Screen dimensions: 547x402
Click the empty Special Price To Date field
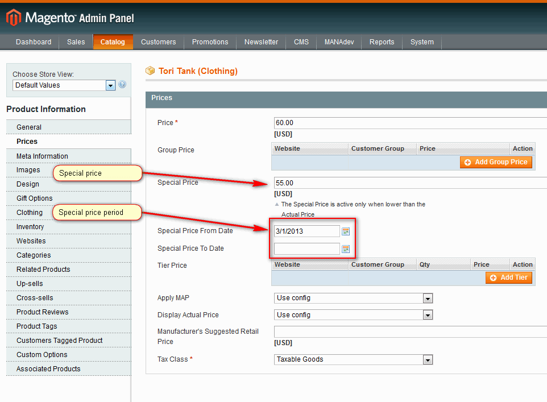pyautogui.click(x=307, y=249)
